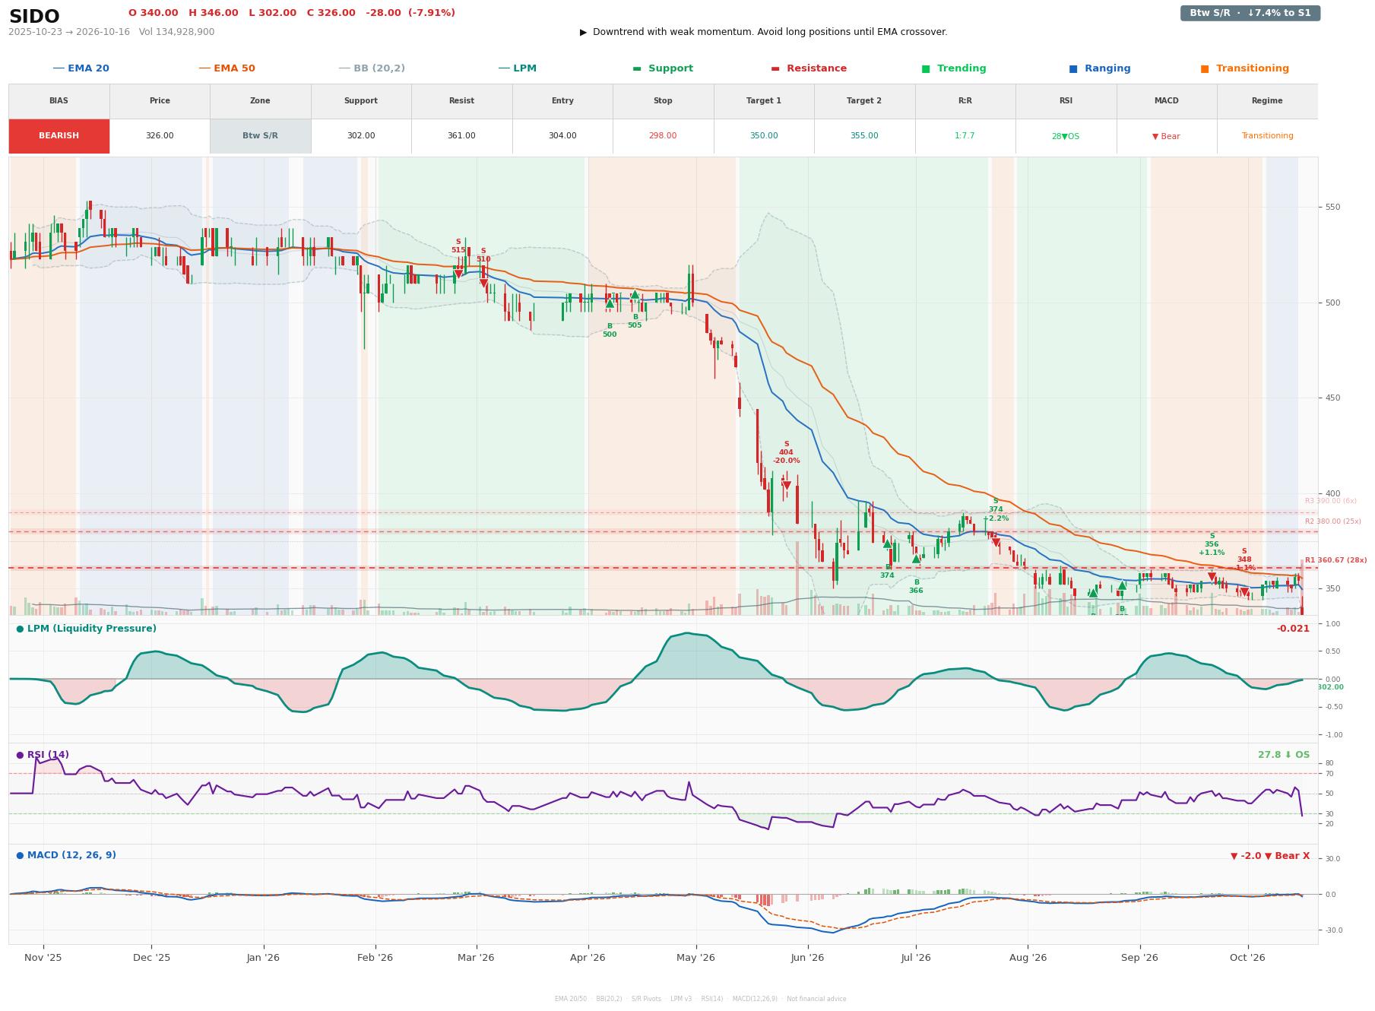Click the Target 1 value 350.00
The width and height of the screenshot is (1375, 1011).
[764, 136]
